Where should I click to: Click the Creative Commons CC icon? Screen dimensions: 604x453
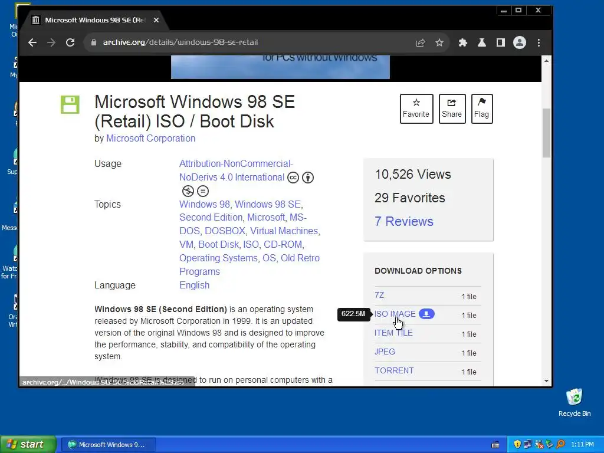tap(293, 178)
